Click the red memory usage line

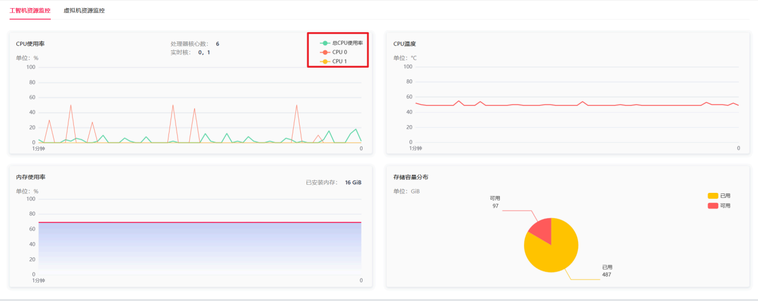(x=200, y=222)
